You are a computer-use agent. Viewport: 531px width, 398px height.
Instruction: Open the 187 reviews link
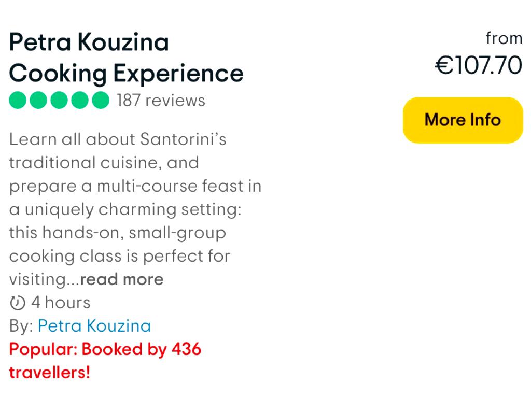coord(161,101)
